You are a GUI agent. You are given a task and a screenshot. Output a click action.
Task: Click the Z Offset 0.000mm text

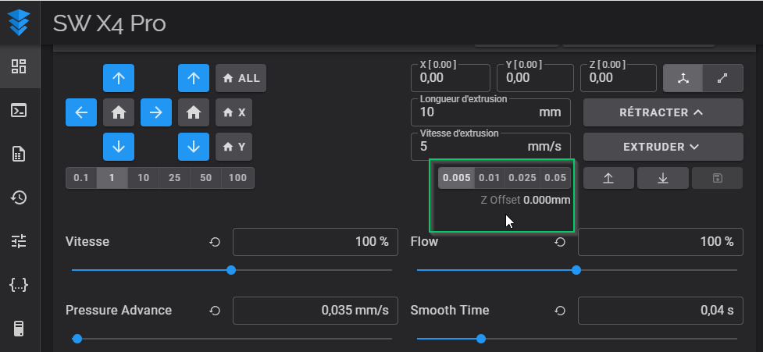click(x=526, y=200)
